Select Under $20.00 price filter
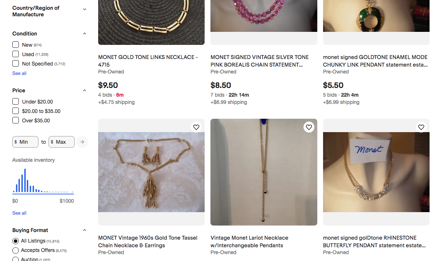The image size is (435, 261). [x=16, y=101]
